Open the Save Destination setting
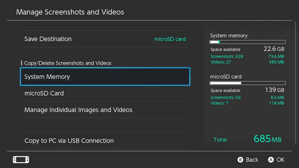 [105, 39]
